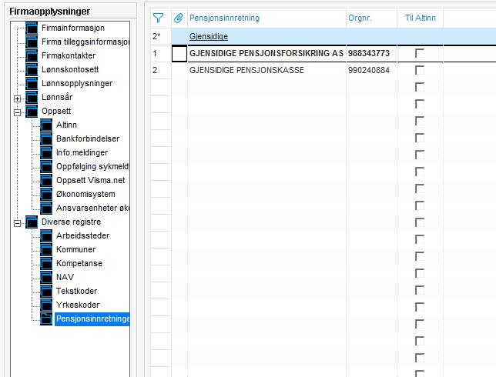
Task: Click the filter funnel icon in grid header
Action: coord(158,18)
